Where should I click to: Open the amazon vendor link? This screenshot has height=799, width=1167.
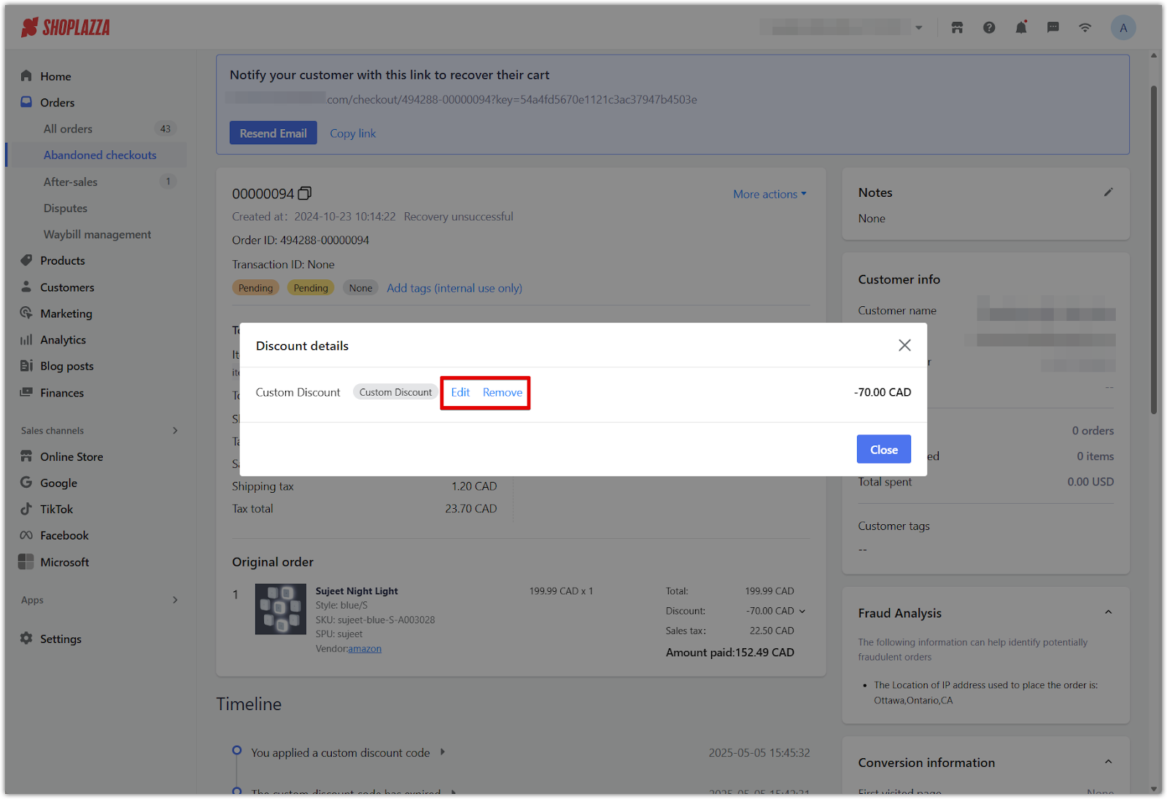[365, 650]
